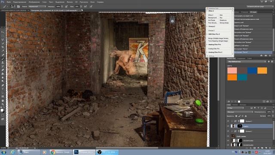Viewport: 275px width, 155px height.
Task: Click the Background button in Dfine 2
Action: pos(213,18)
